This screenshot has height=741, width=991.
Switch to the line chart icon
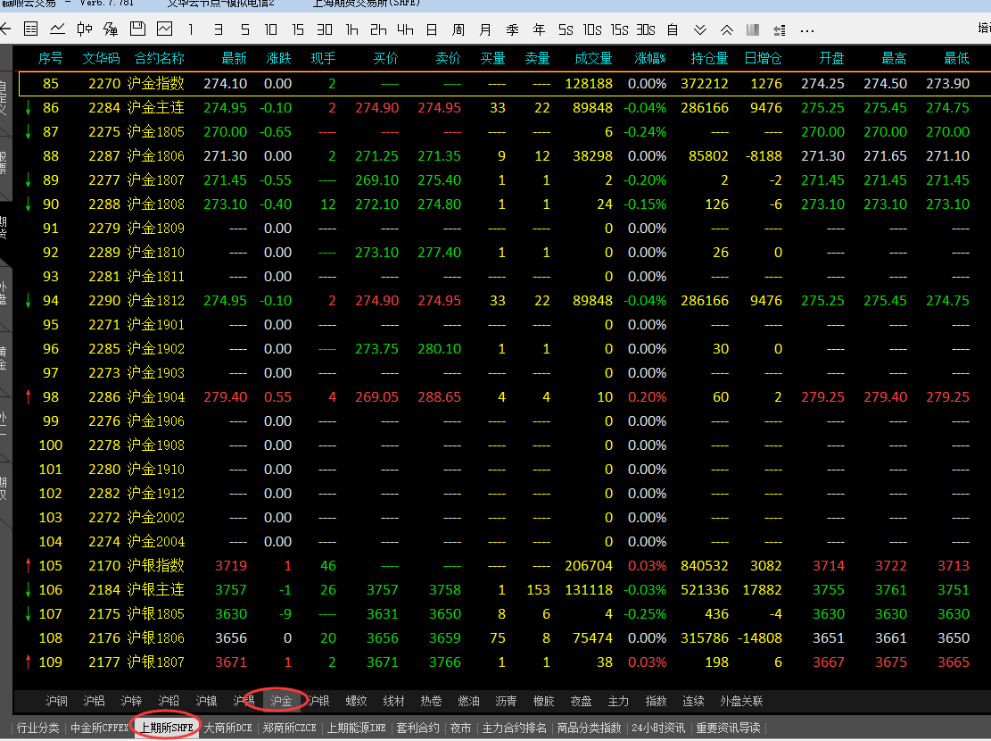[x=57, y=29]
